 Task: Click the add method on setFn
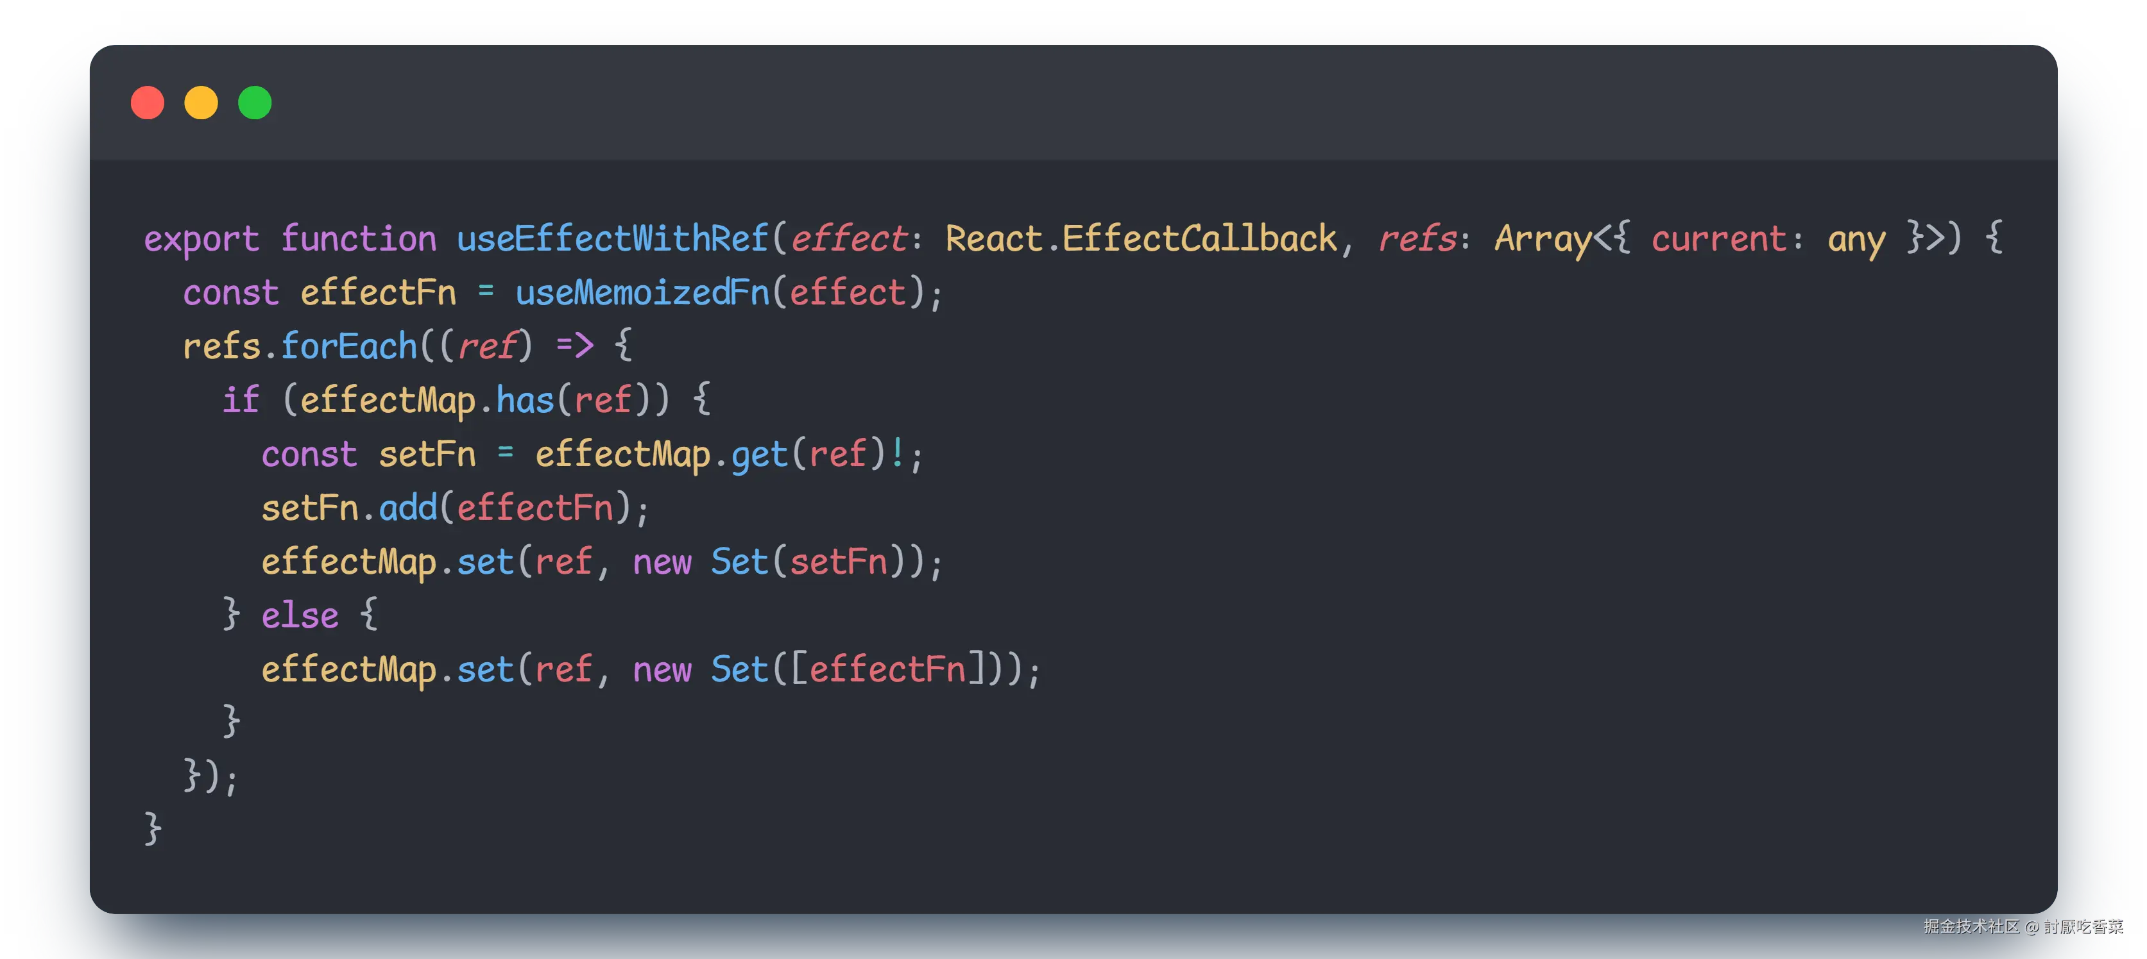pos(407,508)
